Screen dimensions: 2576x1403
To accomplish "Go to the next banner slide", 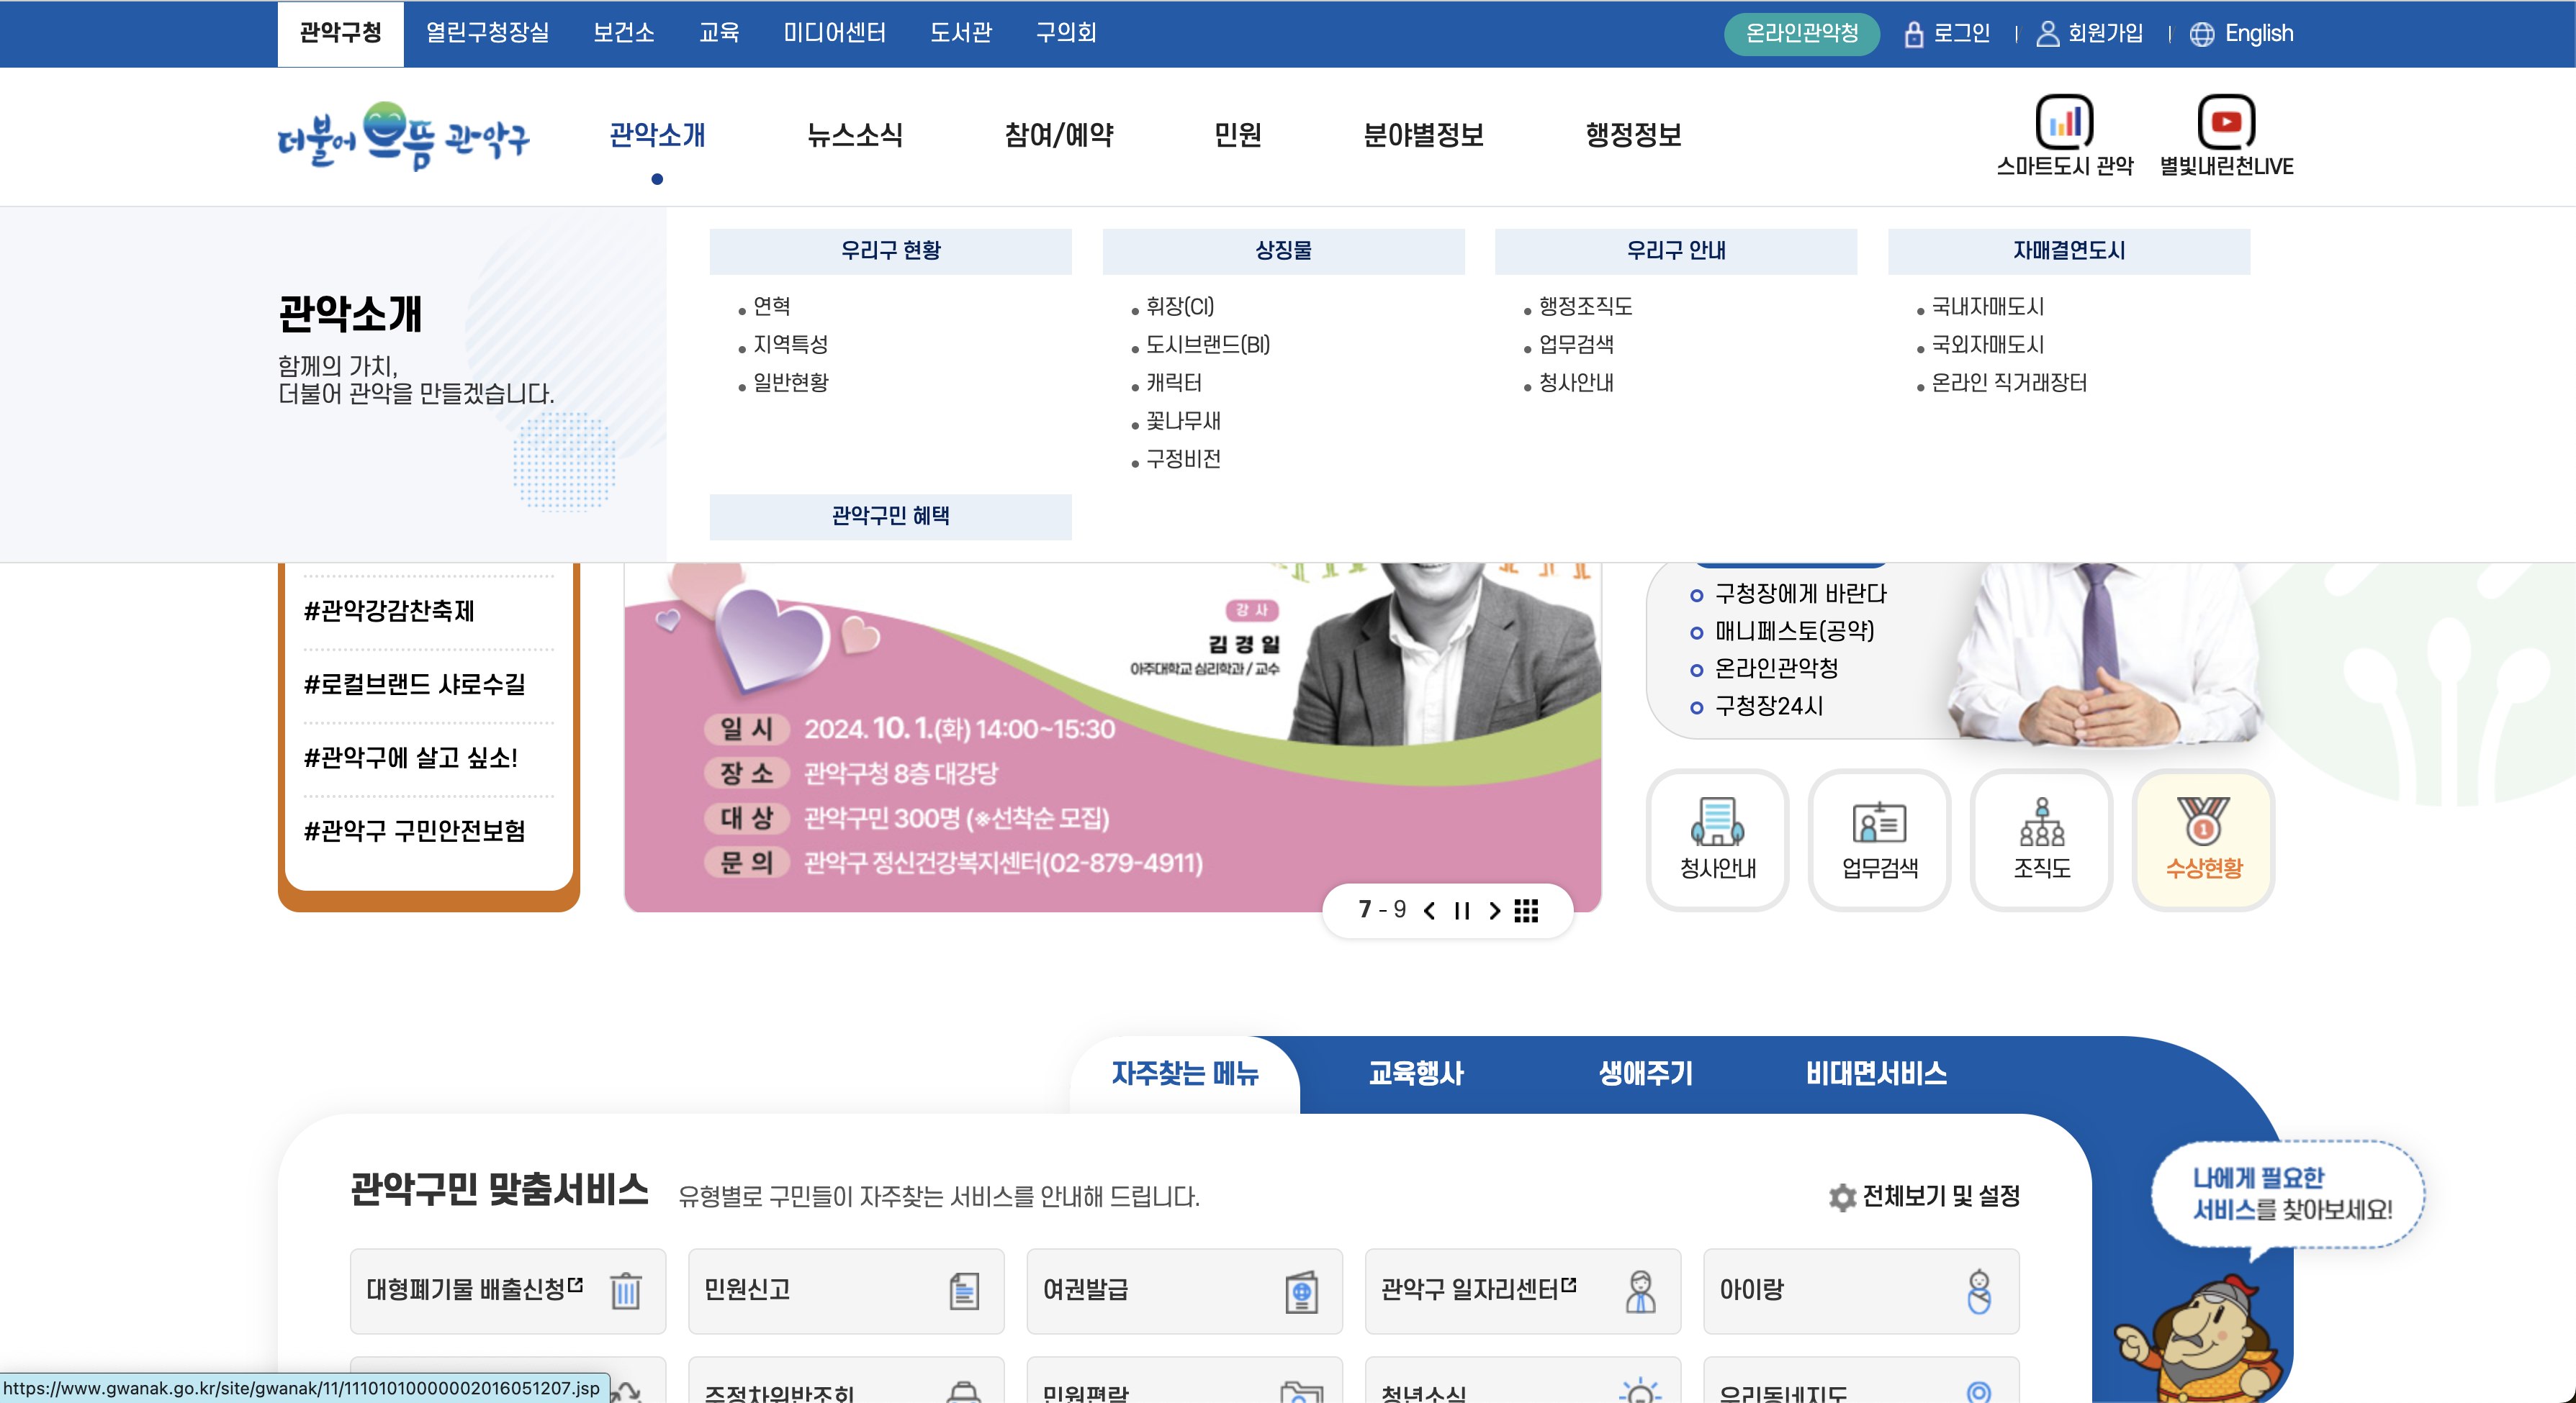I will pos(1494,910).
